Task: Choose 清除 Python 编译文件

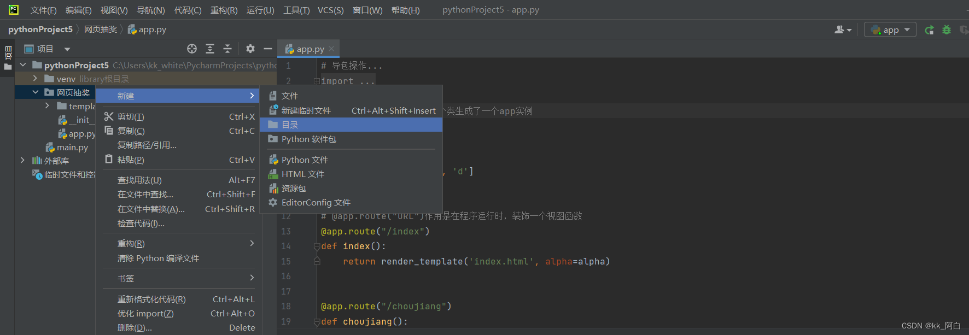Action: click(x=178, y=258)
